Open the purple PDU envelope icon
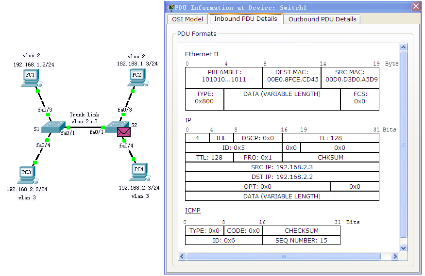This screenshot has width=425, height=276. (124, 132)
